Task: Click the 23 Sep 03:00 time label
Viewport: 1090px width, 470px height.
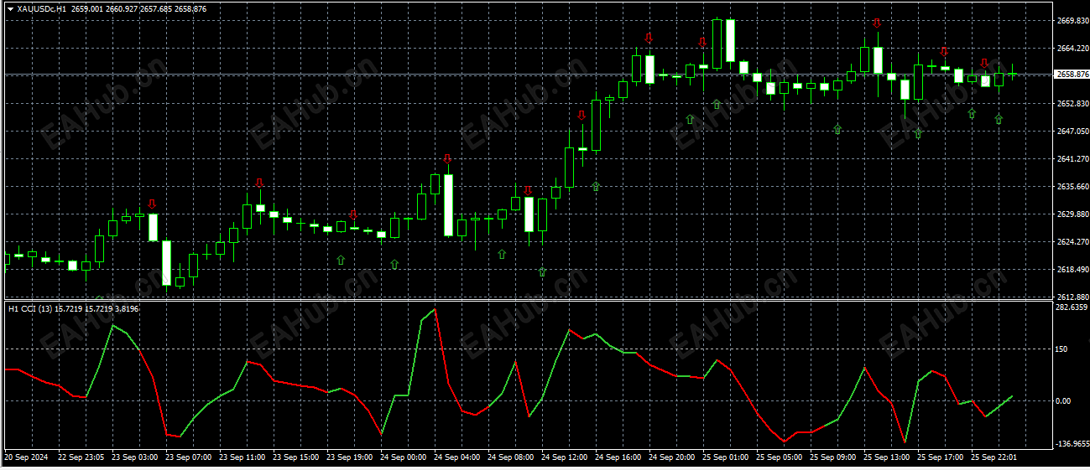Action: click(134, 457)
